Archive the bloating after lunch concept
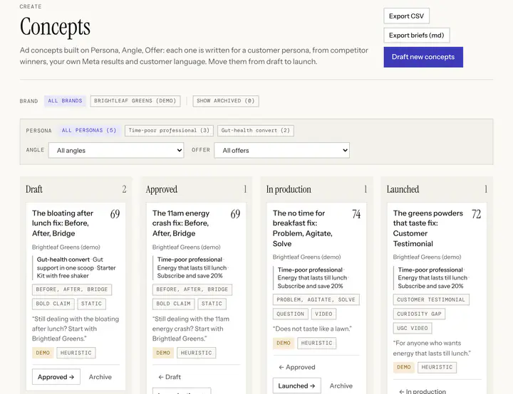The height and width of the screenshot is (394, 513). click(x=100, y=377)
